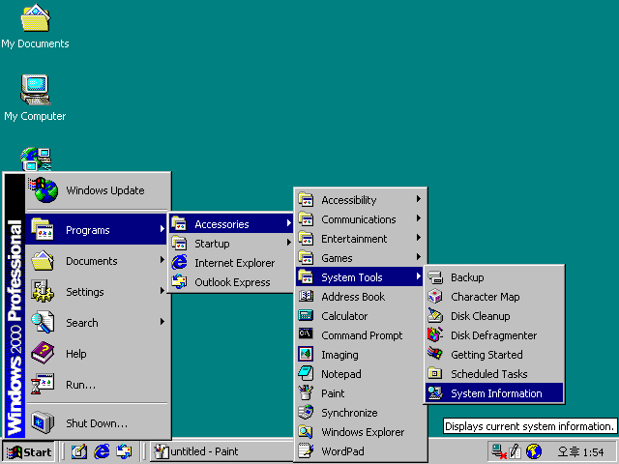This screenshot has width=619, height=464.
Task: Click the taskbar clock showing 1:54
Action: point(580,451)
